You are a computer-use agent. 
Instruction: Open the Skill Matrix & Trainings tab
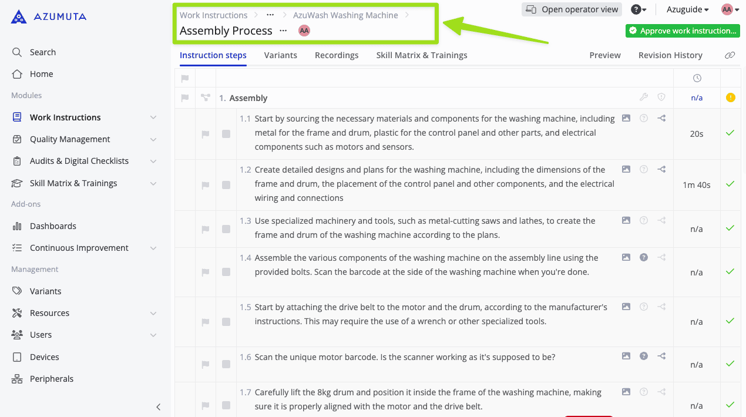(422, 55)
